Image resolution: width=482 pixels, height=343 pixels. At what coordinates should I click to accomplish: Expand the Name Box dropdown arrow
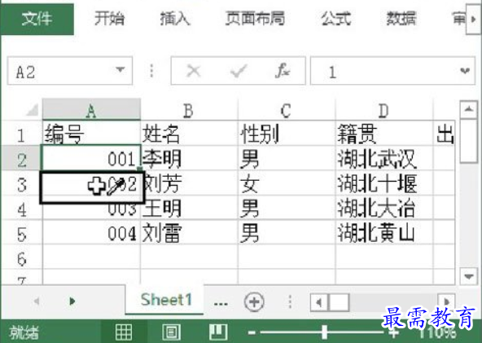tap(120, 70)
